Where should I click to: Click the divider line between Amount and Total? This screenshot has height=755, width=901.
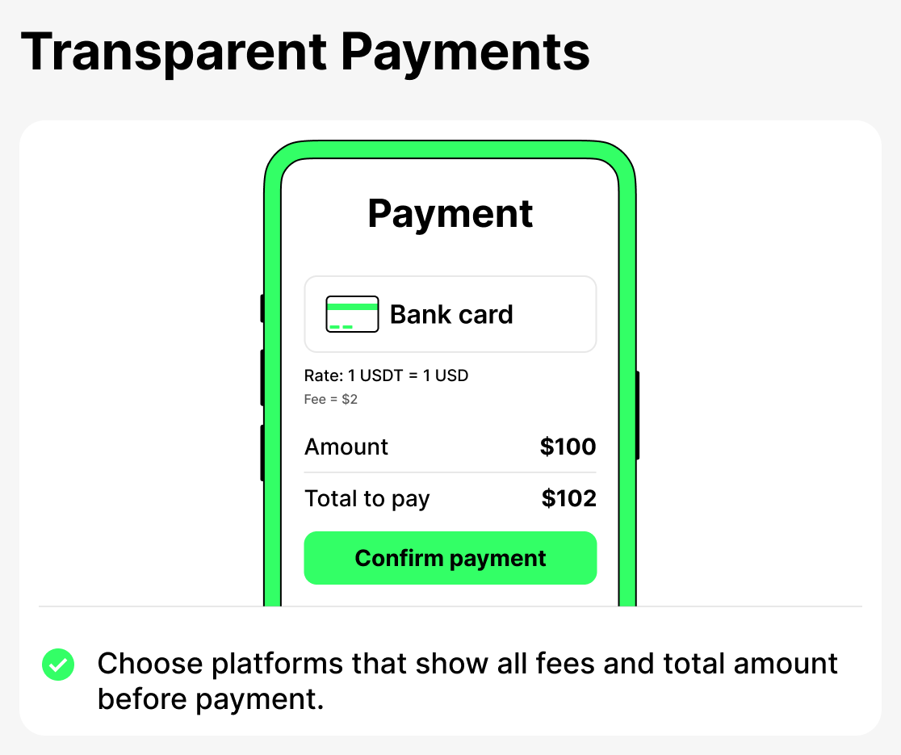coord(450,472)
